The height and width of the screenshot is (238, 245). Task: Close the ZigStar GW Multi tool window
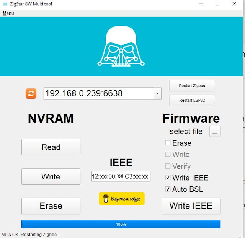234,4
